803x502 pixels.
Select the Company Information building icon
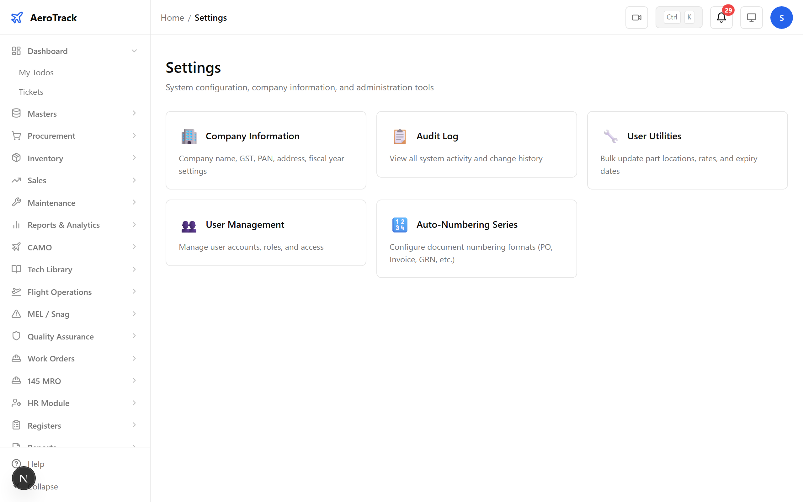(189, 136)
